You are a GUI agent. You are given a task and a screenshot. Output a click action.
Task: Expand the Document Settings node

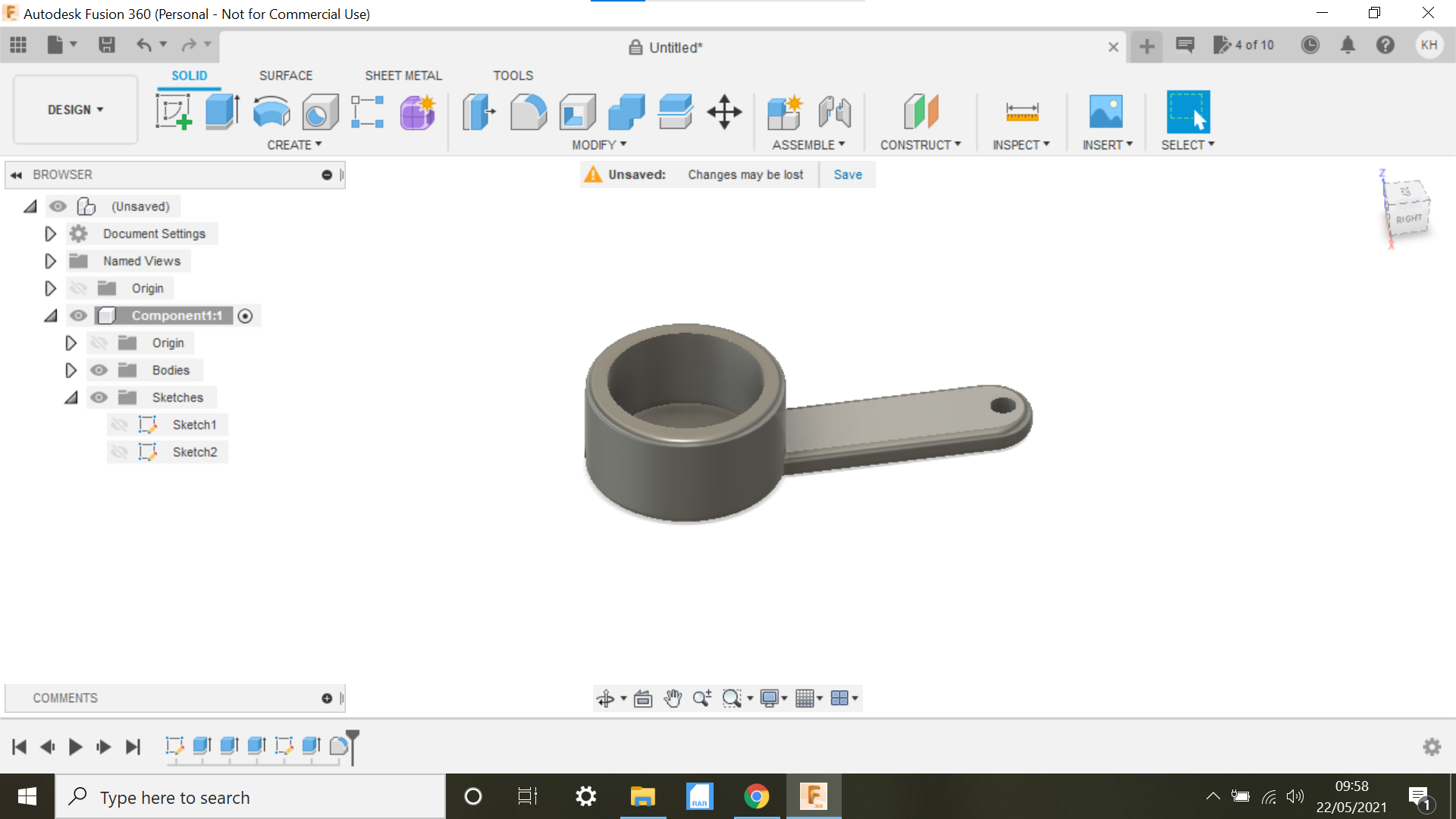[x=50, y=234]
